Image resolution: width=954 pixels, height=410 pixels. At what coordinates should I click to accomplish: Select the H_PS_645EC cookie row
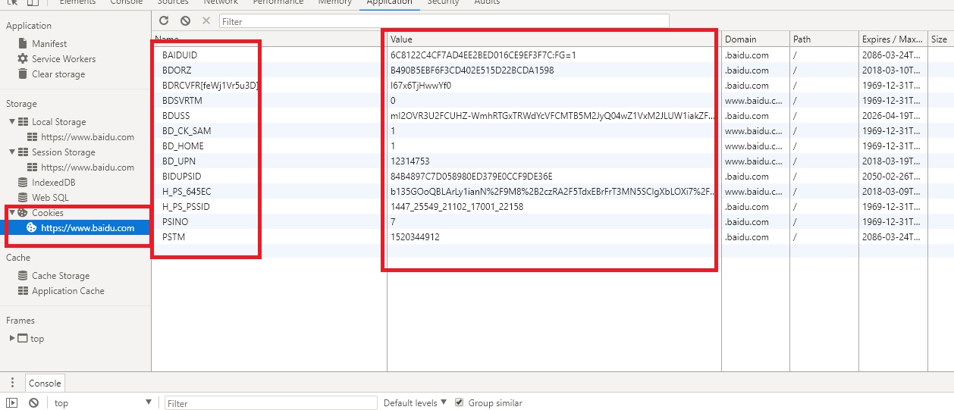[x=552, y=192]
